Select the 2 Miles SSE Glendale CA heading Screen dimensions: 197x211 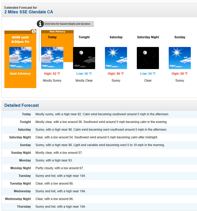pos(29,12)
